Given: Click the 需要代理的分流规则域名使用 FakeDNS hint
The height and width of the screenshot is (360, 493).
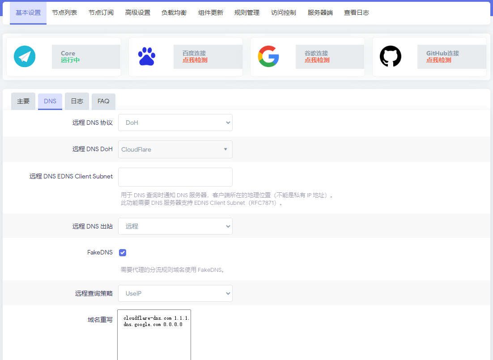Looking at the screenshot, I should pyautogui.click(x=173, y=270).
